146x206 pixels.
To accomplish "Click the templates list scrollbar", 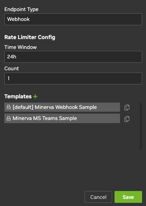I will [x=141, y=126].
